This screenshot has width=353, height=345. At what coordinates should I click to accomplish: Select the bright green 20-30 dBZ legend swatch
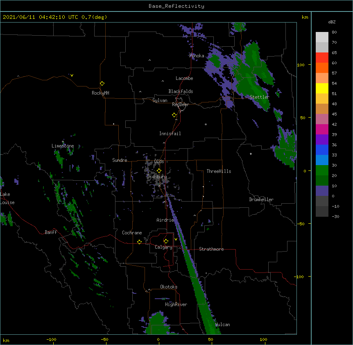[322, 170]
